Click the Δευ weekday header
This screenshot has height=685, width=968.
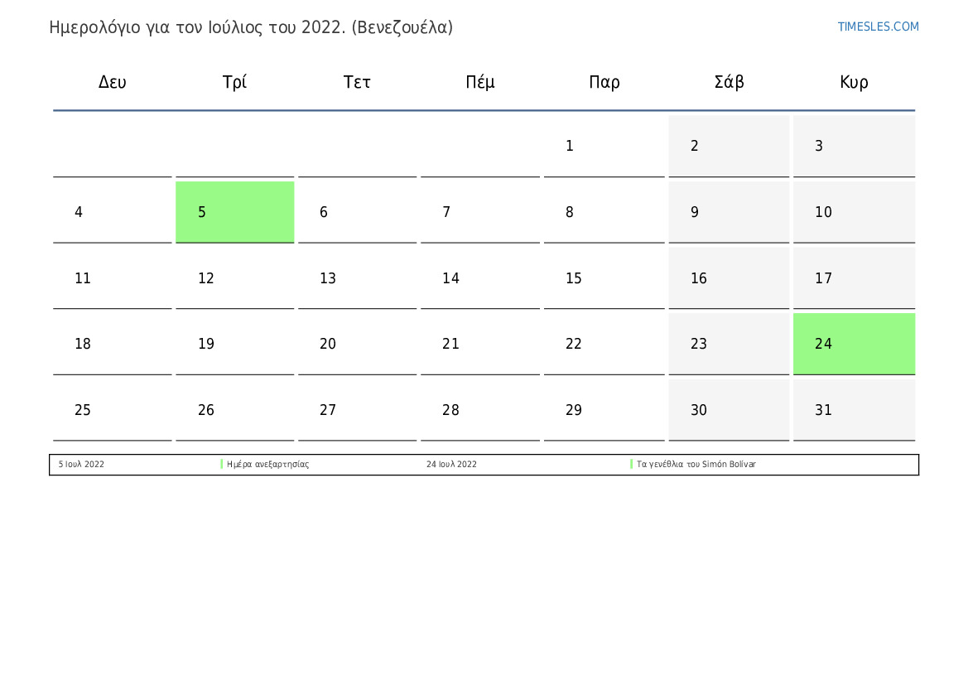point(113,82)
